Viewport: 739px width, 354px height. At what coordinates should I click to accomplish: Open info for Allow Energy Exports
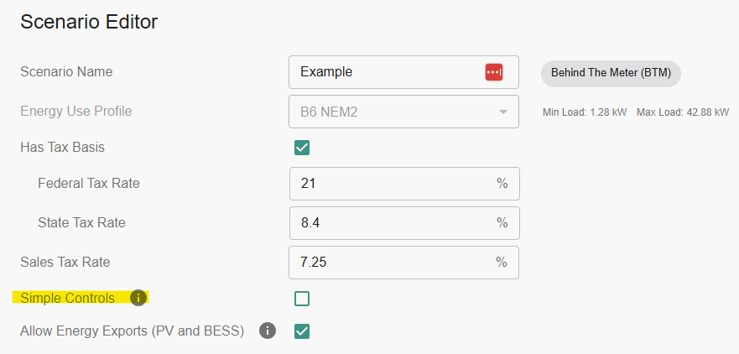pos(268,331)
